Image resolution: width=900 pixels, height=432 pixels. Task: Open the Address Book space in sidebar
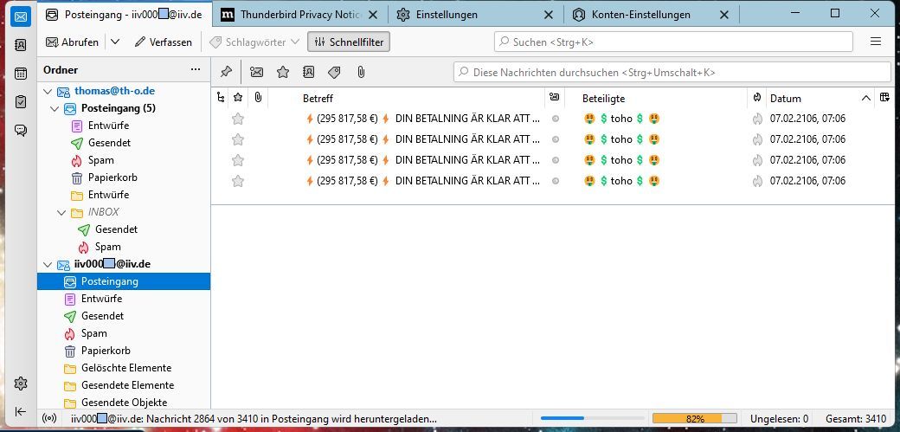(x=22, y=45)
